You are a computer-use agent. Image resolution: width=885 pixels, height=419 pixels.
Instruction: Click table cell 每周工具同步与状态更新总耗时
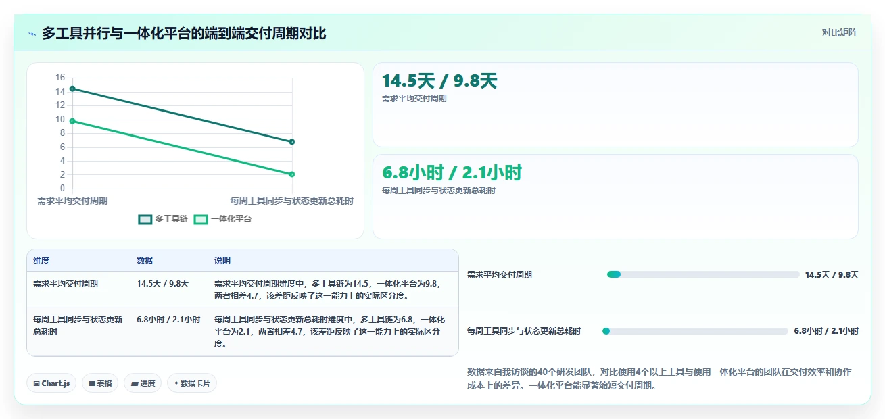pyautogui.click(x=78, y=326)
